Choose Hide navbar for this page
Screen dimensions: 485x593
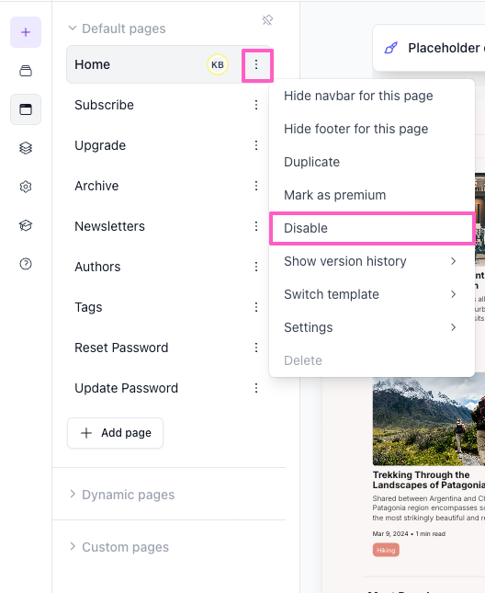[372, 96]
